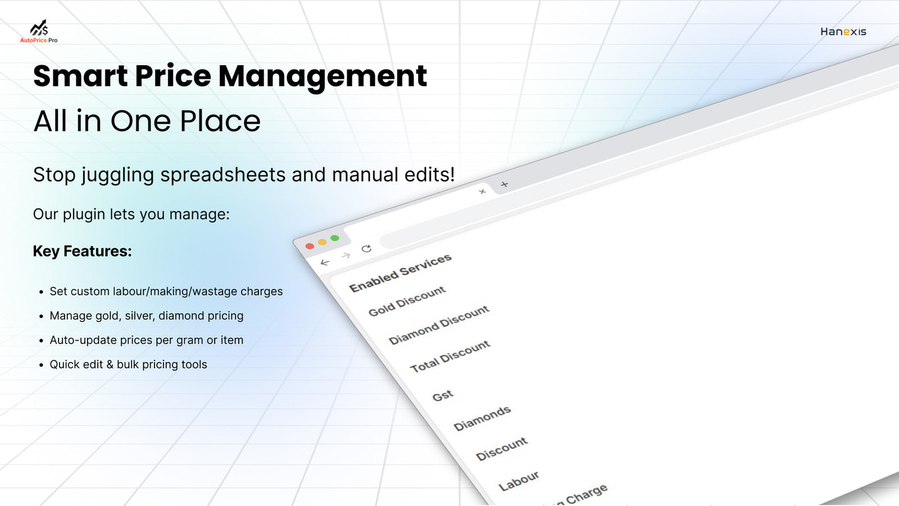Open a new tab with the plus icon

[x=504, y=184]
